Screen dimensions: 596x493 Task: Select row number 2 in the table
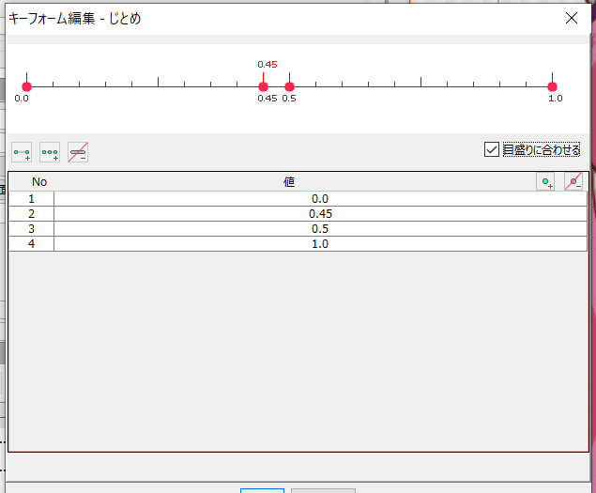point(31,214)
